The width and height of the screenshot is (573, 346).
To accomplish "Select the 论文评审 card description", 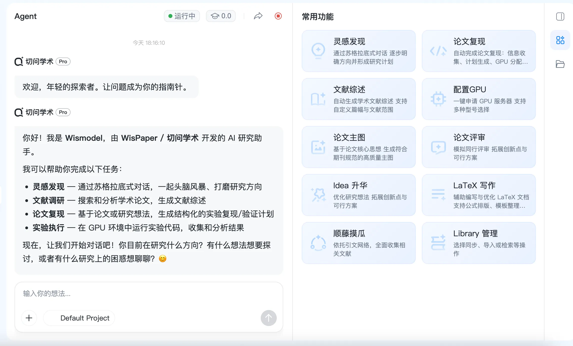I will pyautogui.click(x=490, y=153).
